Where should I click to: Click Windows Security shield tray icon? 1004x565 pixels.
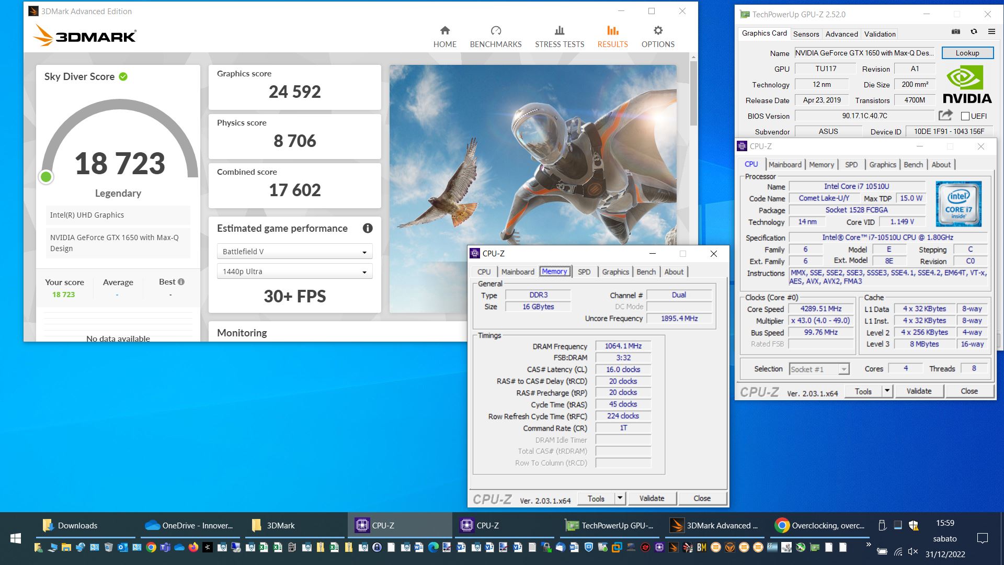coord(914,525)
